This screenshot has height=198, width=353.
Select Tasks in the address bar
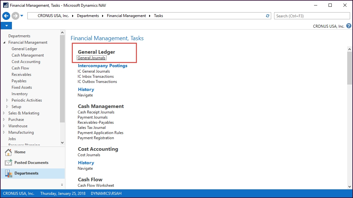tap(158, 16)
